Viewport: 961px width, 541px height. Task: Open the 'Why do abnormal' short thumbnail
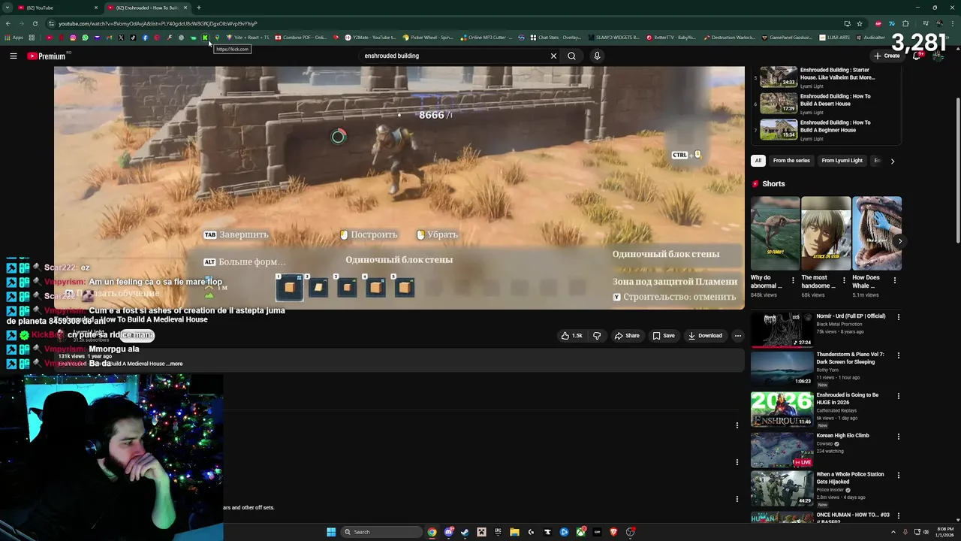click(775, 233)
